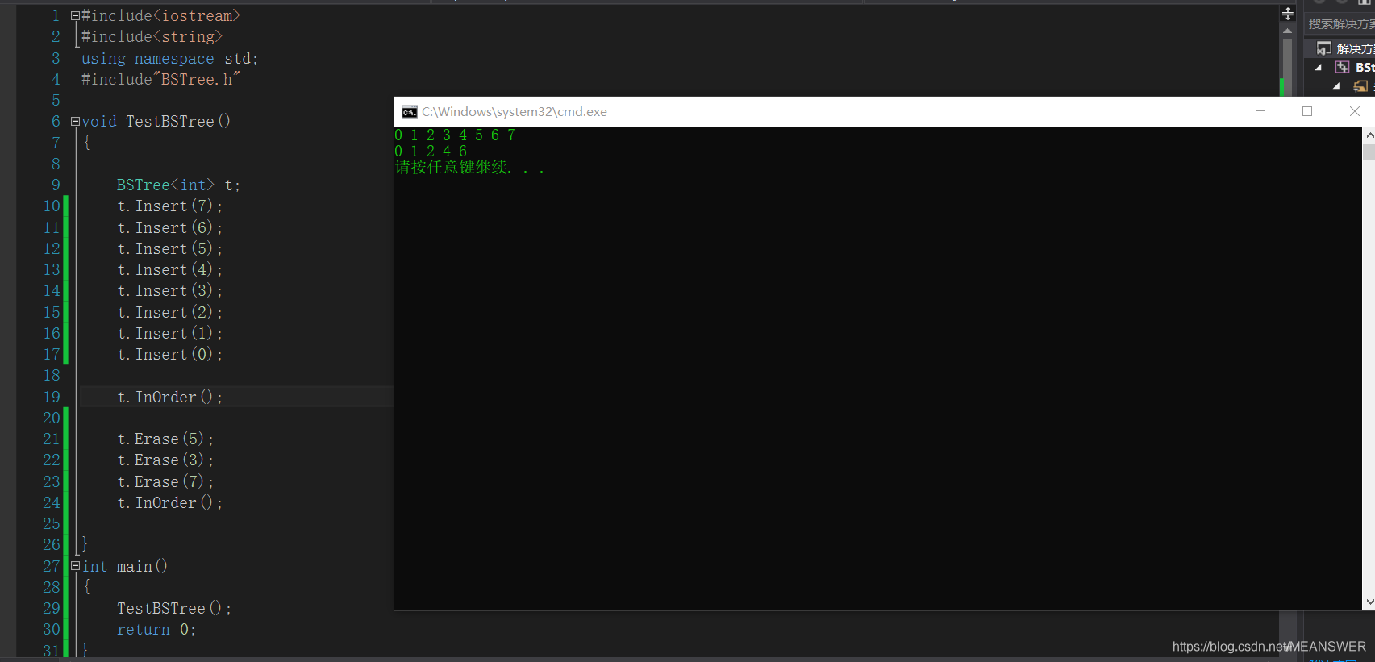The image size is (1375, 662).
Task: Click the cmd window scrollbar up arrow
Action: coord(1369,135)
